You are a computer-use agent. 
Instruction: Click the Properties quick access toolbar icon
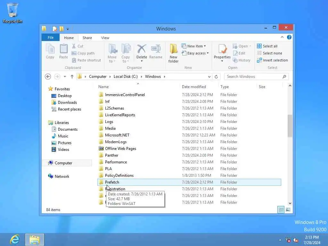coord(54,29)
